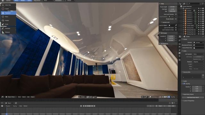The image size is (205, 115).
Task: Open the viewport Add menu
Action: tap(28, 97)
